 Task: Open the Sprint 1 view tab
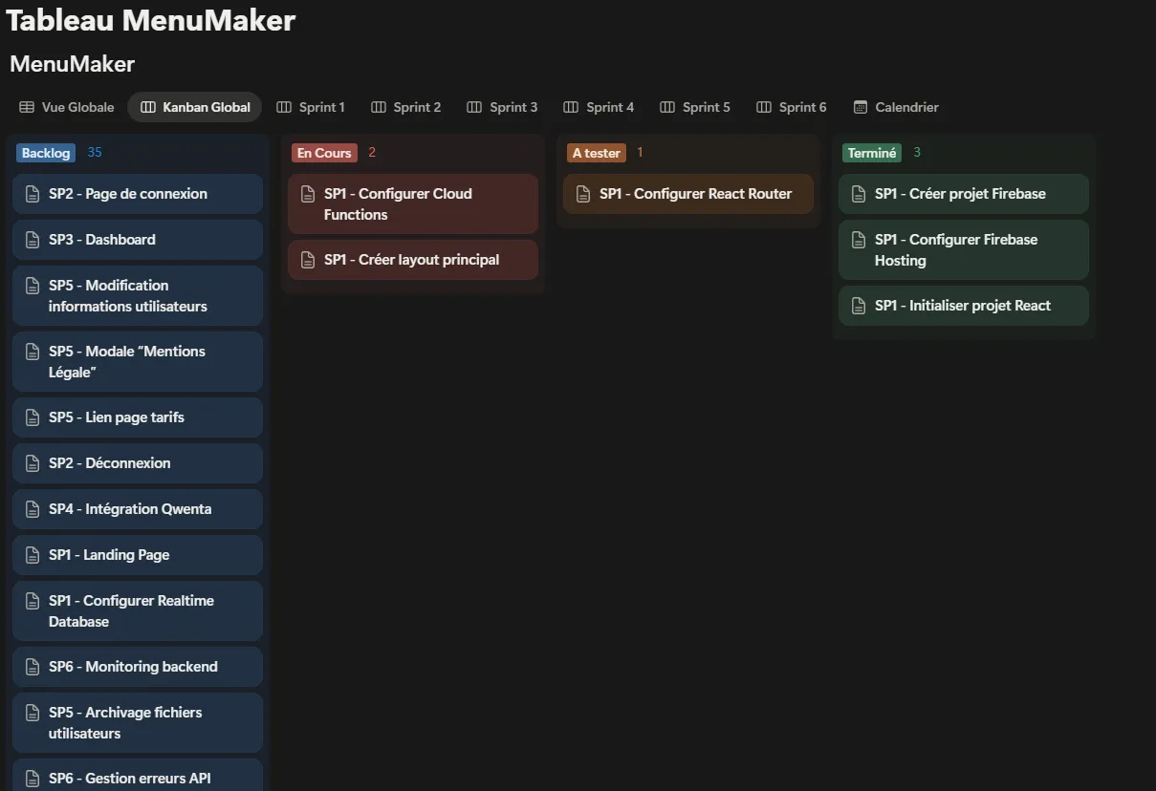click(311, 107)
